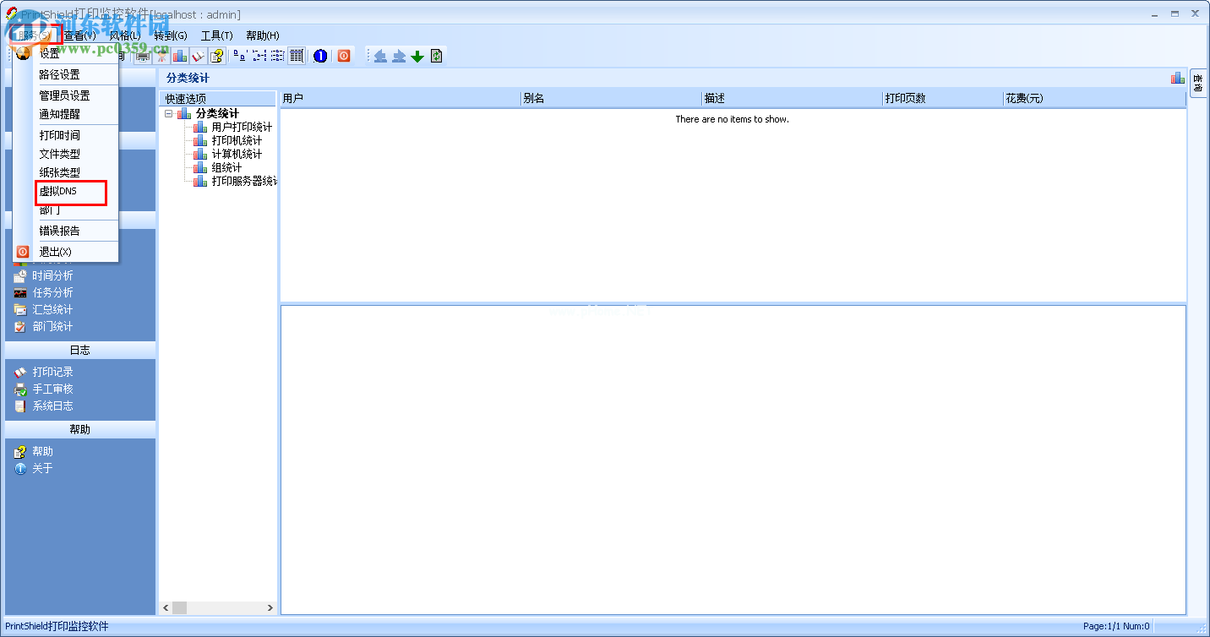Collapse the 日志 sidebar section header
The image size is (1210, 637).
(x=80, y=350)
